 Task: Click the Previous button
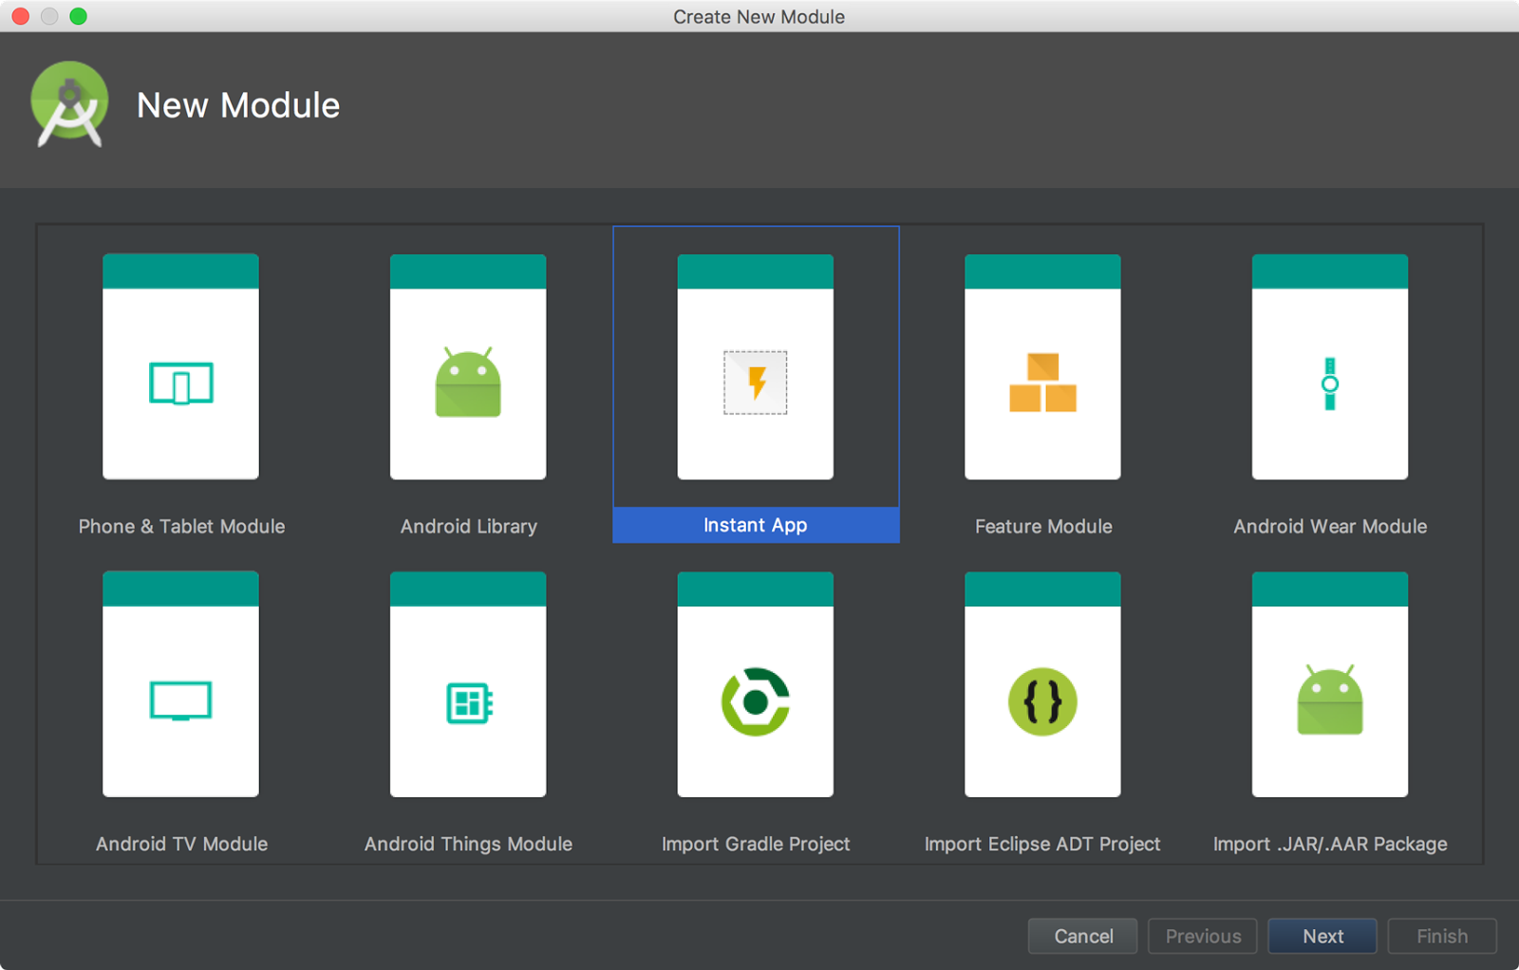[x=1202, y=936]
